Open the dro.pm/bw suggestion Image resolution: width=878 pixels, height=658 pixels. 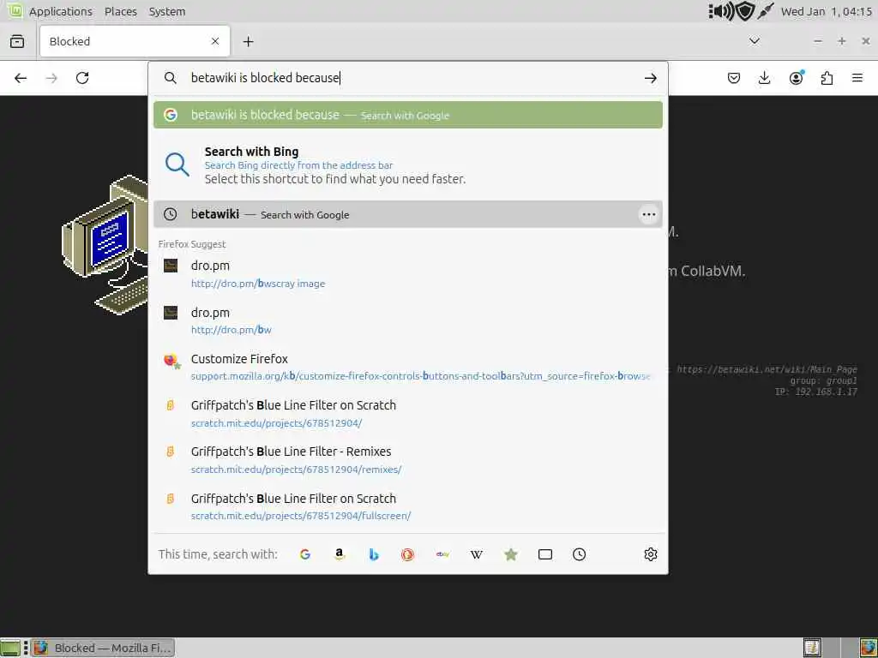click(x=407, y=320)
